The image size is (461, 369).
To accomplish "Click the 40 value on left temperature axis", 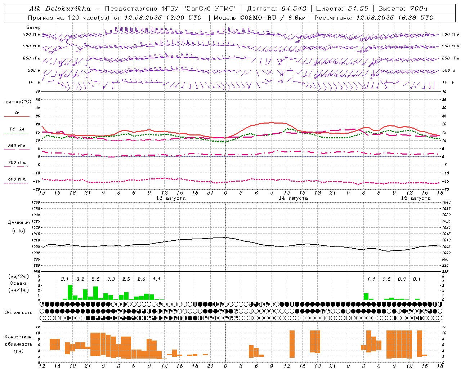I will tap(37, 92).
